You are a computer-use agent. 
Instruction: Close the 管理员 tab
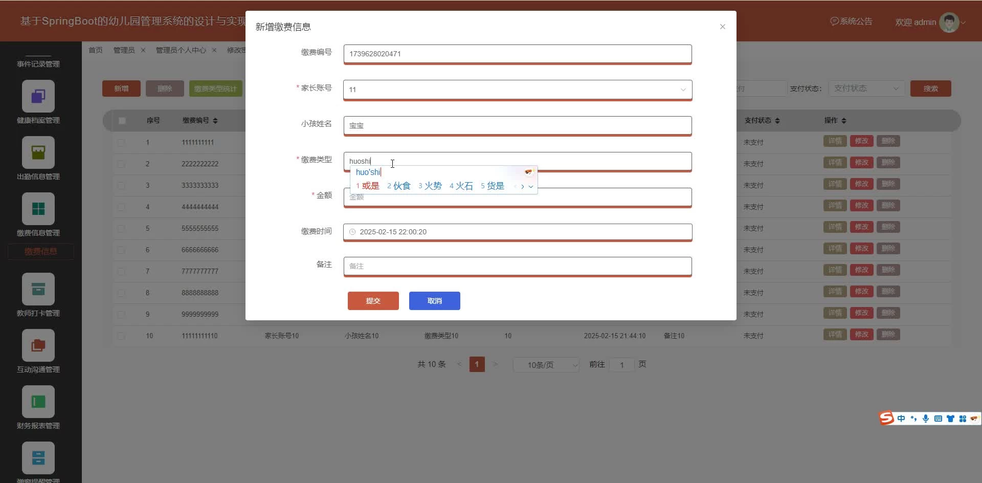point(143,50)
